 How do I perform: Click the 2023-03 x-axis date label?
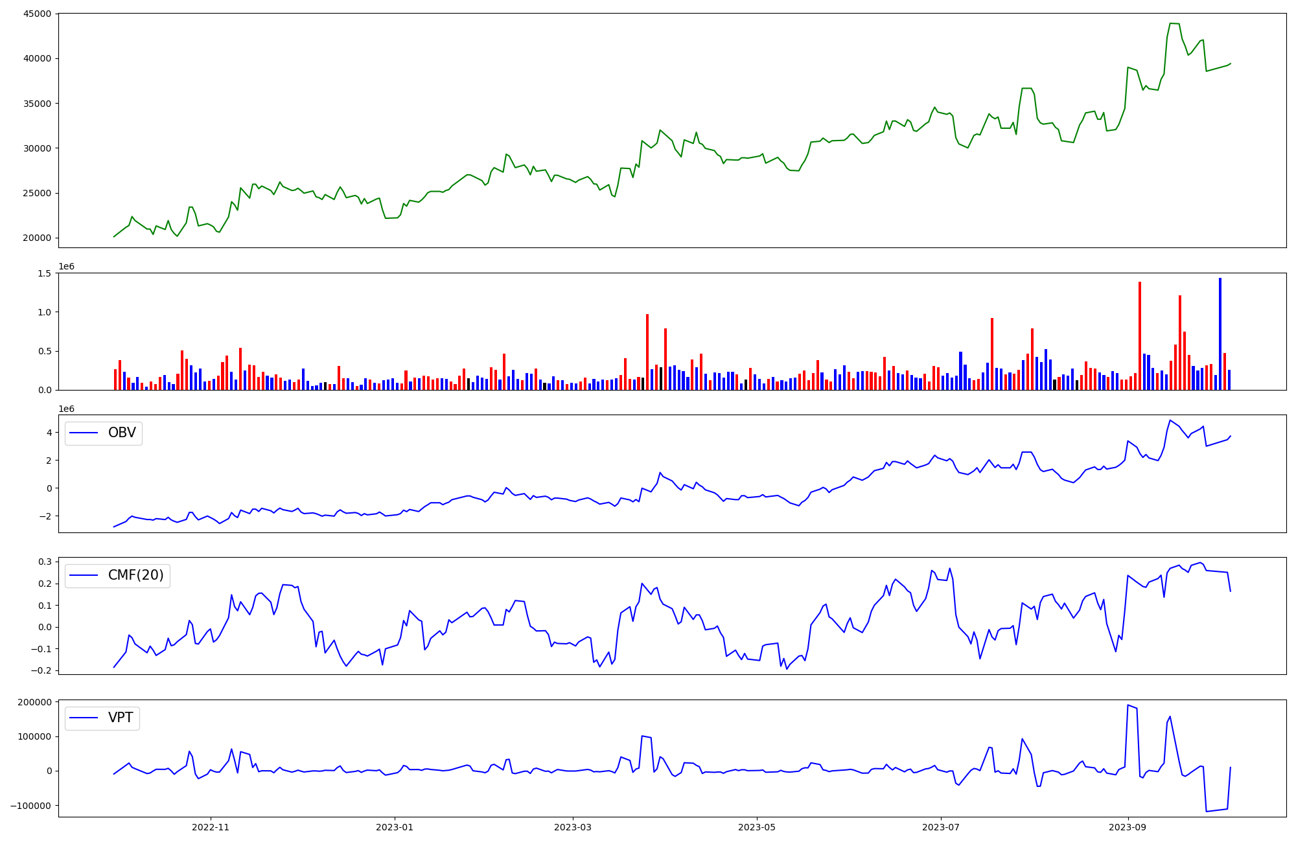tap(572, 827)
